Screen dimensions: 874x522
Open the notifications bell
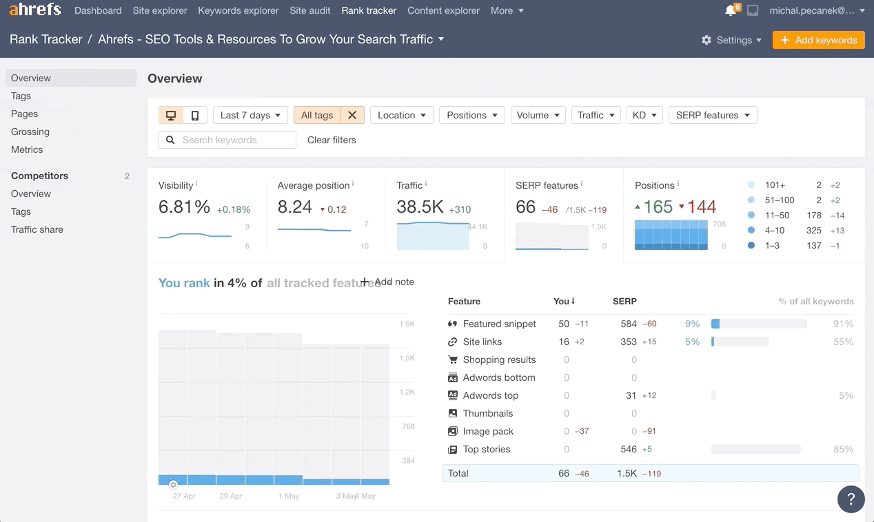coord(731,10)
